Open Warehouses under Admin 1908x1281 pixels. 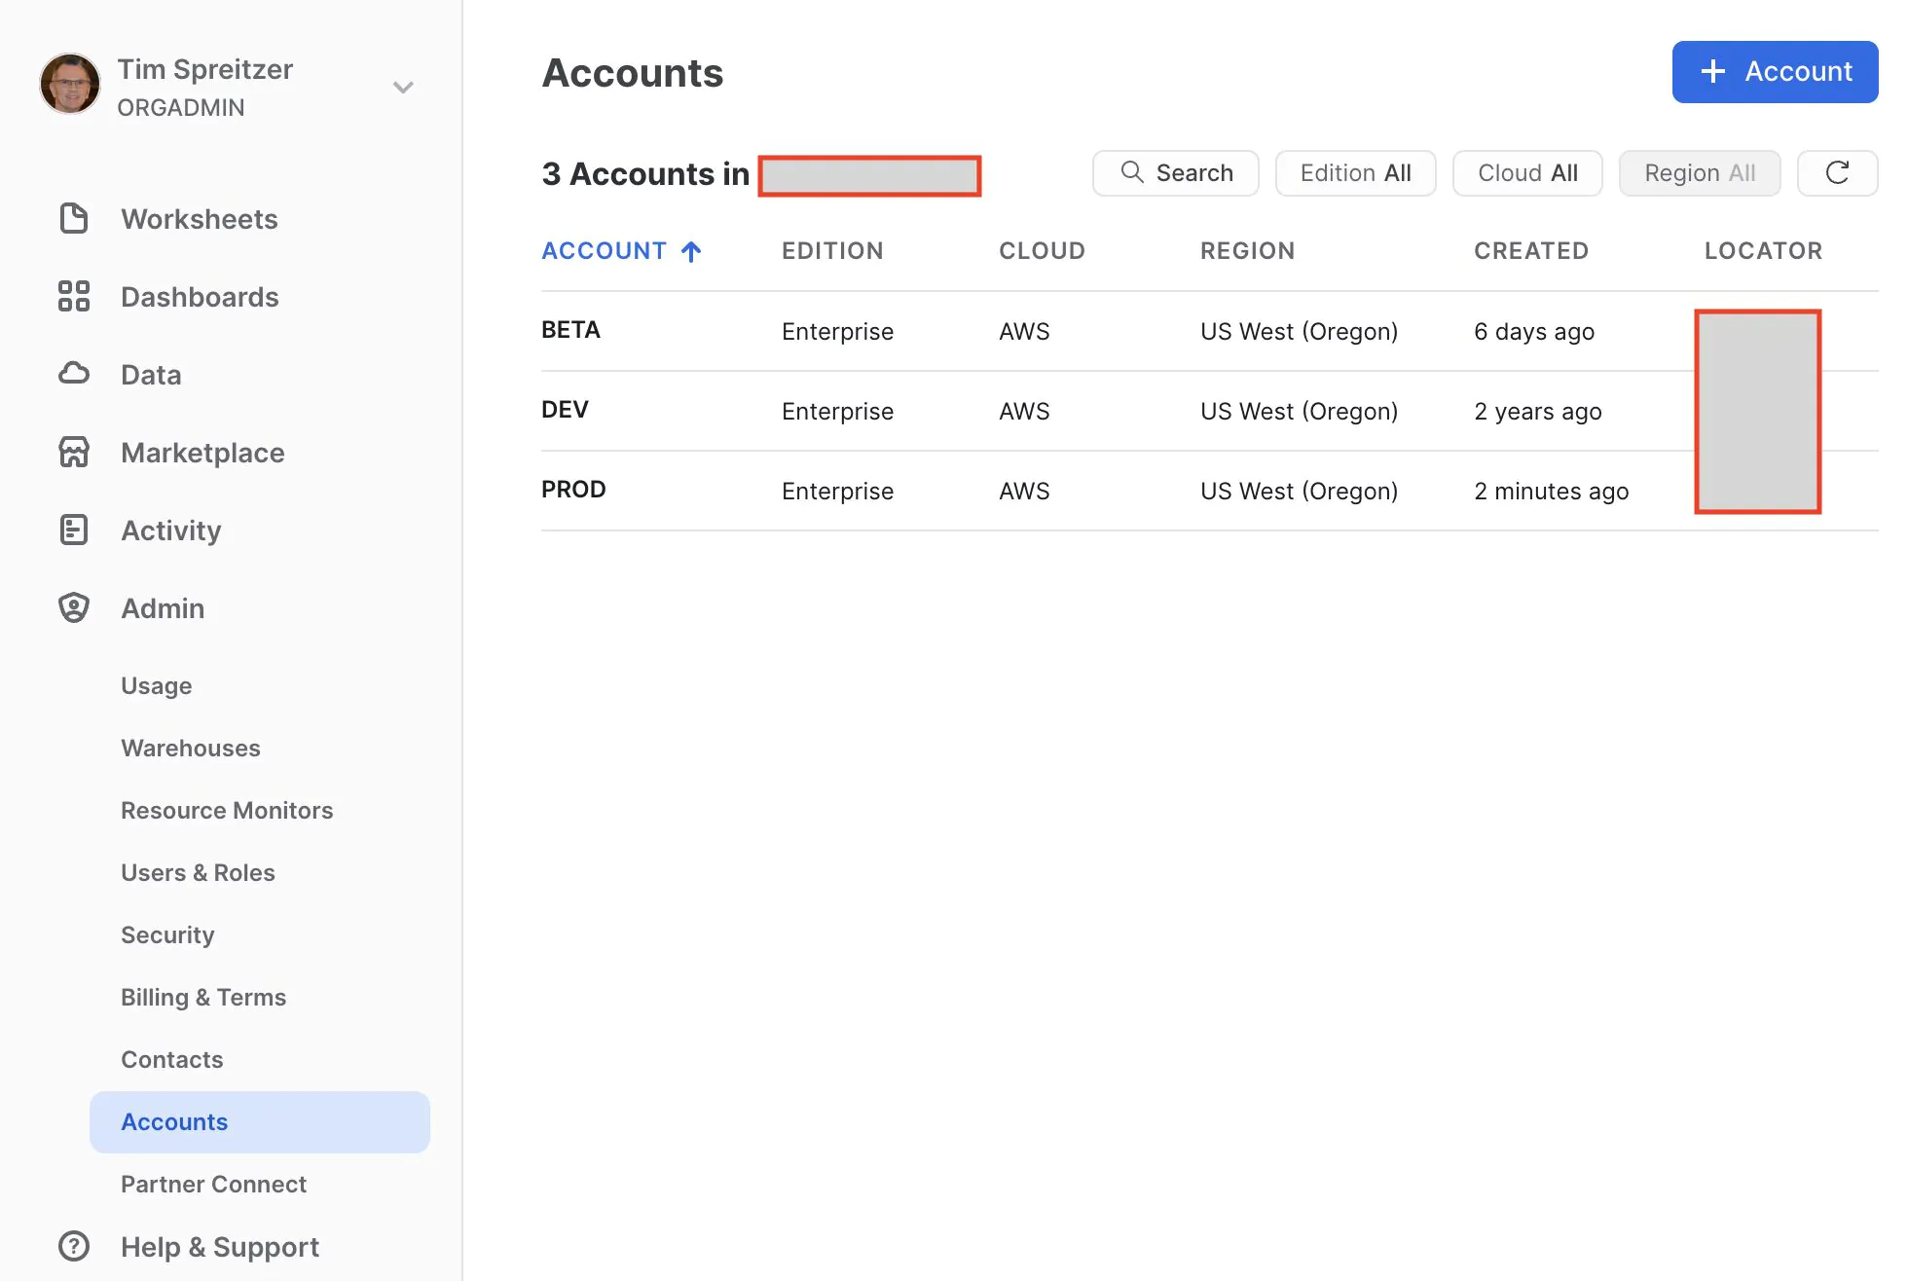pos(191,748)
